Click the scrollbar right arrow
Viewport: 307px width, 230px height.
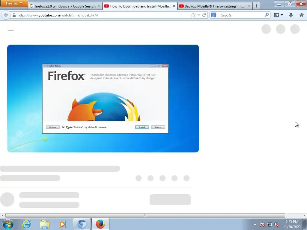tap(305, 215)
